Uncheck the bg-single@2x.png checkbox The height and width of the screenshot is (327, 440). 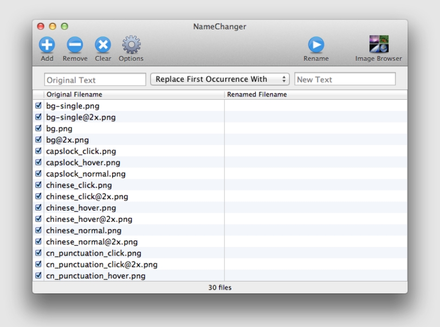pos(38,117)
